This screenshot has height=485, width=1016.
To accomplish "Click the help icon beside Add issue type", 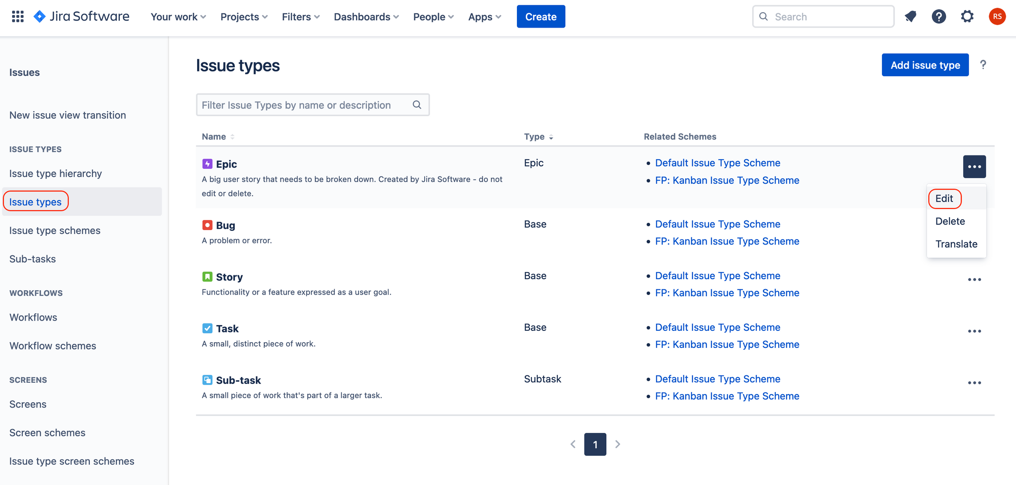I will (x=983, y=65).
